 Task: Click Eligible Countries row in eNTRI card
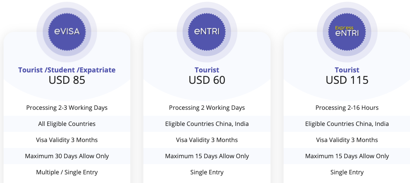click(207, 124)
